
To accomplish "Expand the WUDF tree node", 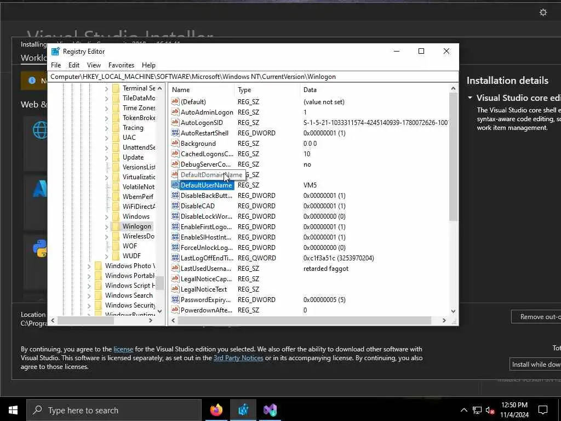I will 106,257.
